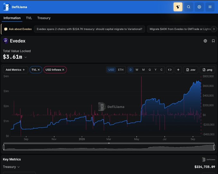Open the LlamaAI sparkle button

178,7
